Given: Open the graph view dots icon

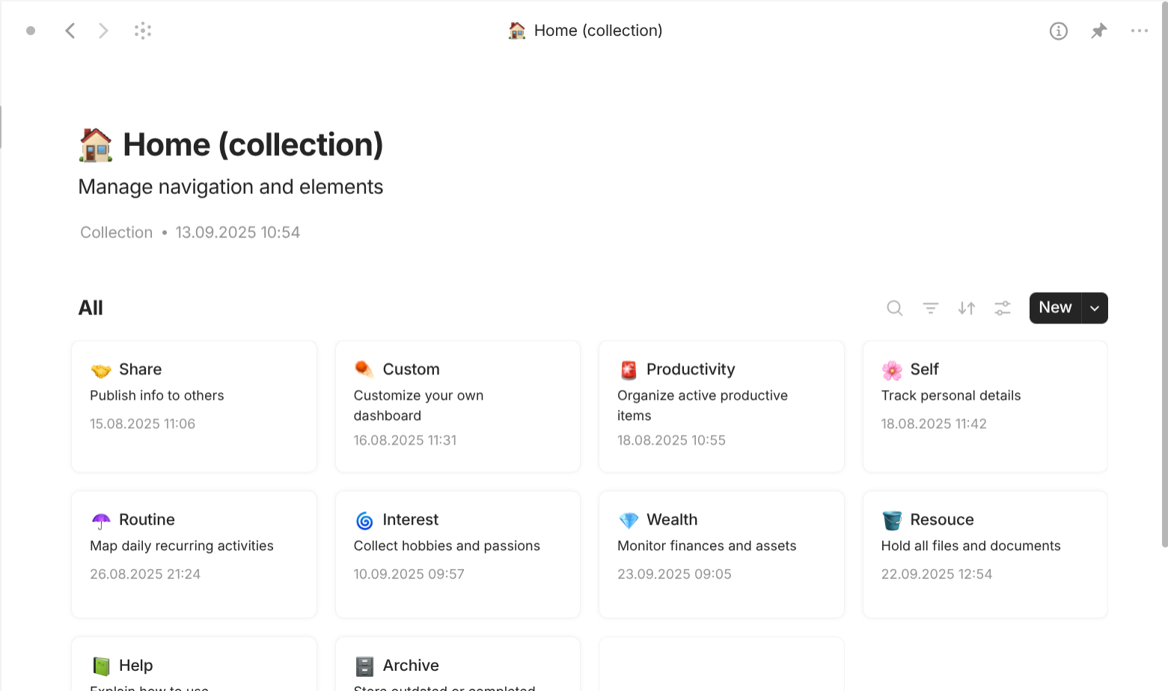Looking at the screenshot, I should [143, 31].
